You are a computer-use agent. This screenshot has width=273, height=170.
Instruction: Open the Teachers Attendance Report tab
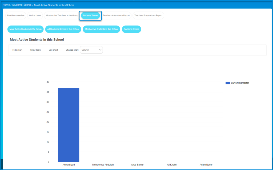(x=116, y=15)
